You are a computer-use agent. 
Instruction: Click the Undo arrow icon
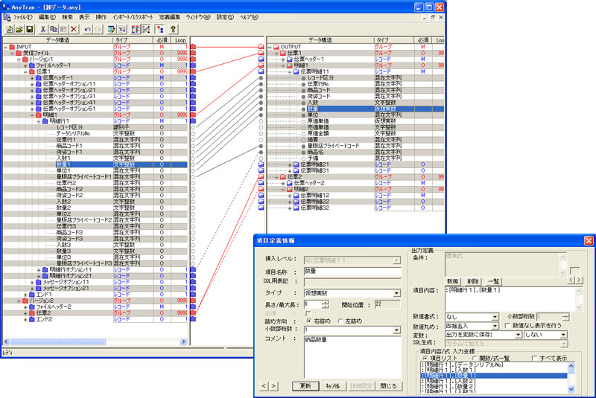coord(87,28)
